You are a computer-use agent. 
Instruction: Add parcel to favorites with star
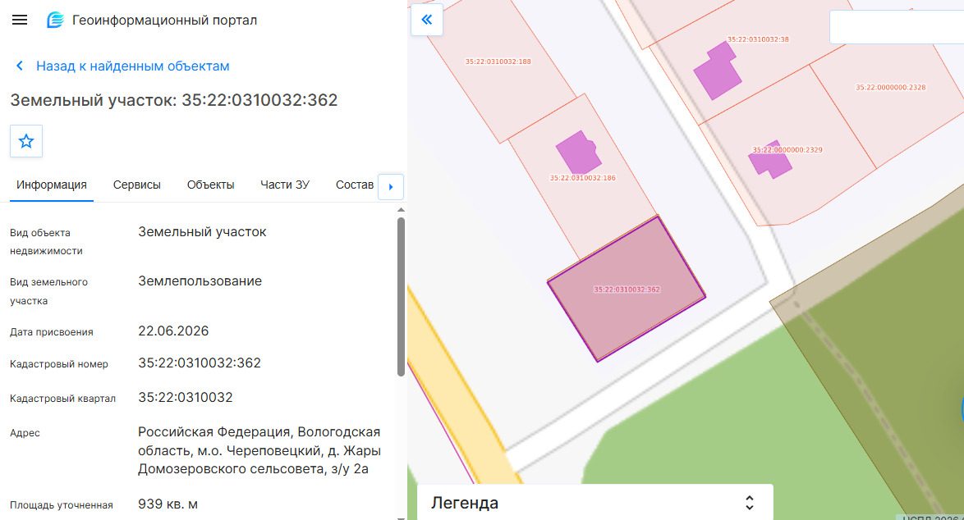(x=25, y=141)
